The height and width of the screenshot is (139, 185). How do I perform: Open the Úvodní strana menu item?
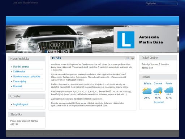(x=21, y=67)
